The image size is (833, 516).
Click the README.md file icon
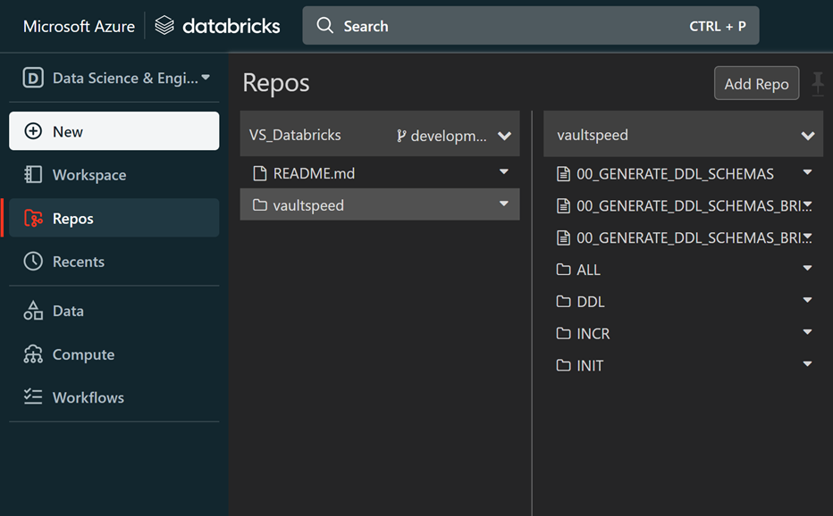260,173
